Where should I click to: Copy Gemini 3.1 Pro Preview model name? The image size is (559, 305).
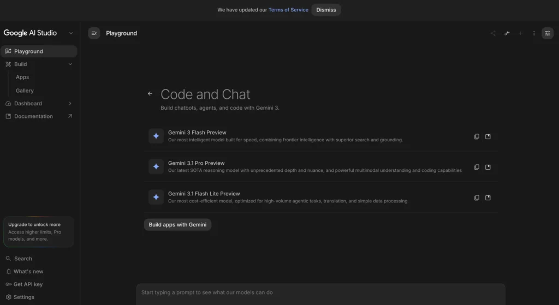pos(477,167)
